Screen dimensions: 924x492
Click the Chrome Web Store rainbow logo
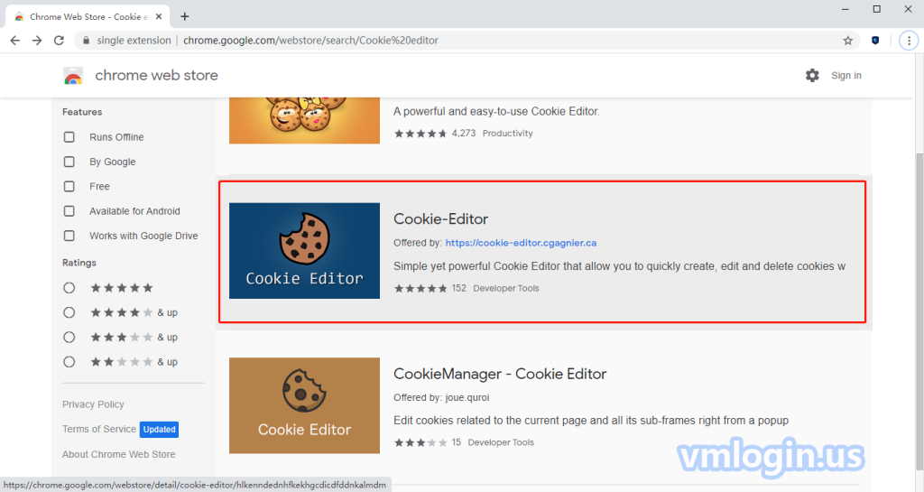pos(74,76)
